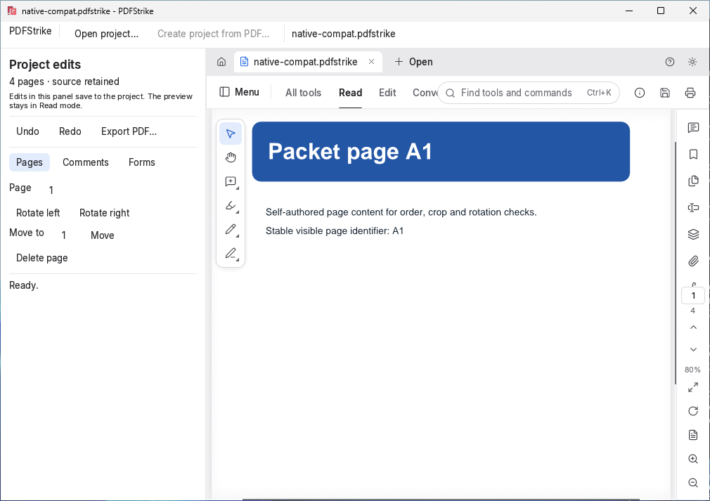Click Export PDF...

click(129, 131)
